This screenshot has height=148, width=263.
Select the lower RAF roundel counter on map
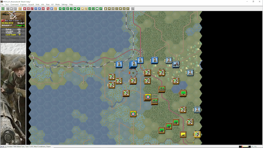(x=133, y=114)
